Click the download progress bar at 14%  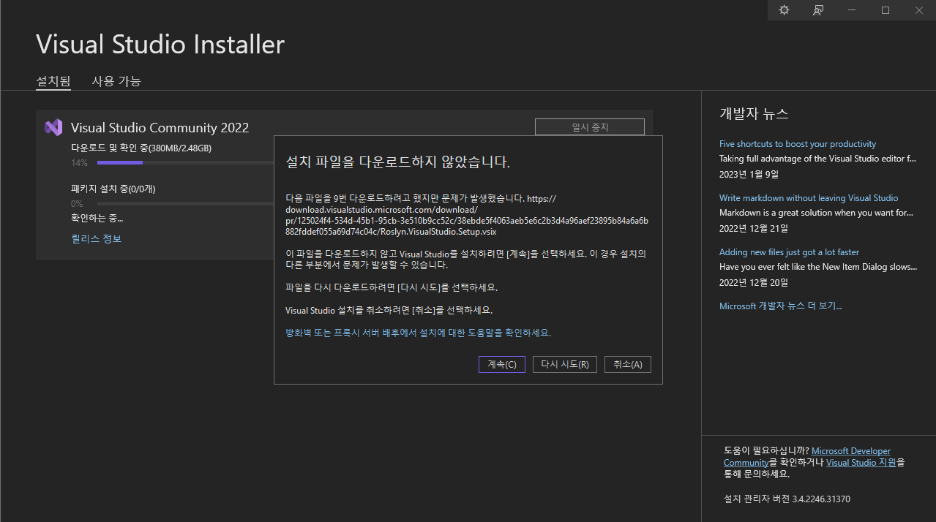pyautogui.click(x=185, y=162)
